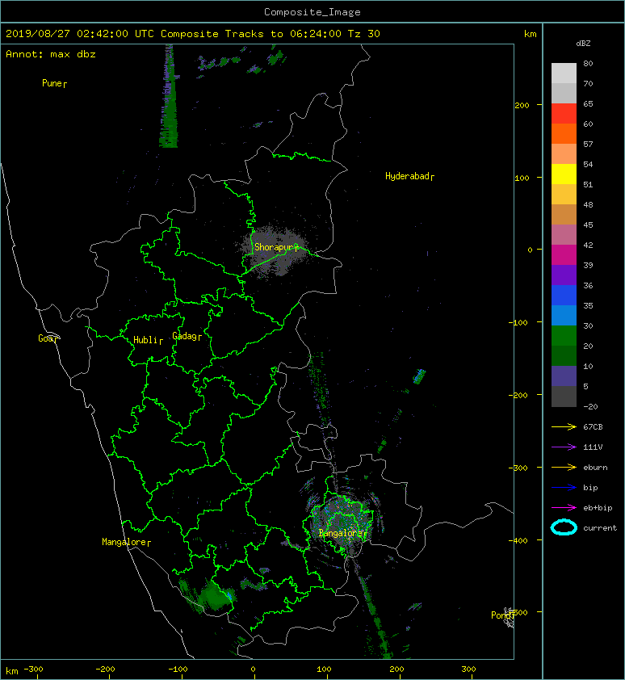
Task: Click the 'Annot: max dbz' annotation
Action: pyautogui.click(x=51, y=54)
